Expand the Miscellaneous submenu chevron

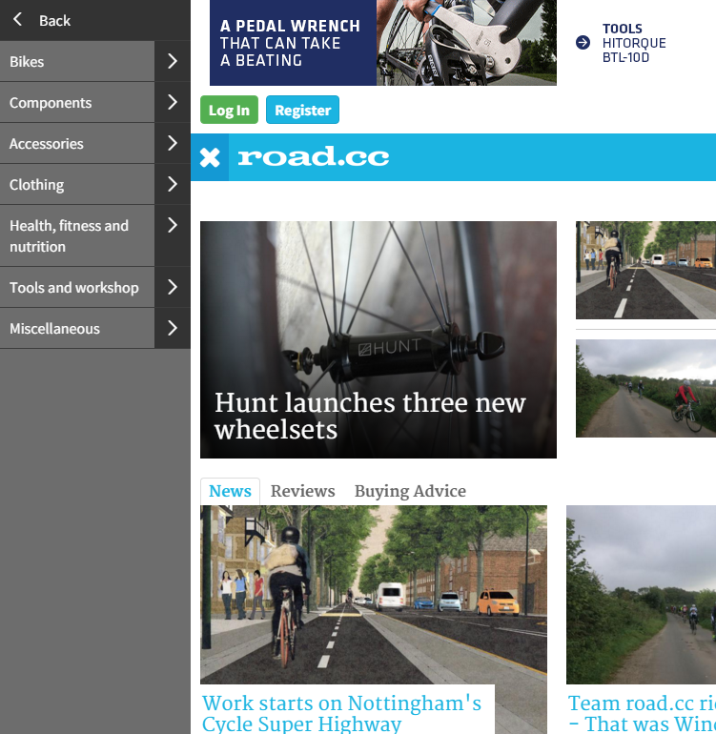[x=173, y=328]
